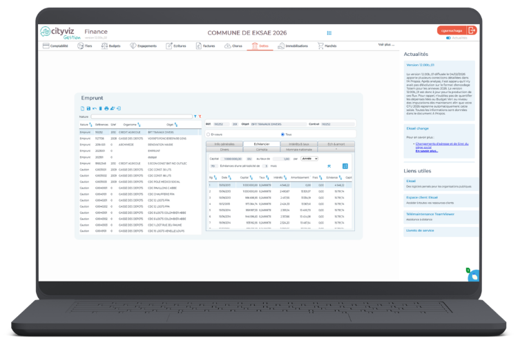Viewport: 518px width, 345px height.
Task: Toggle the Actualités switch under the logout button
Action: tap(449, 38)
